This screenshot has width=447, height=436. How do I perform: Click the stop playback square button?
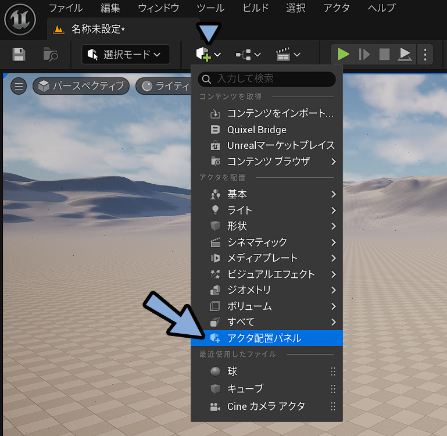point(384,54)
